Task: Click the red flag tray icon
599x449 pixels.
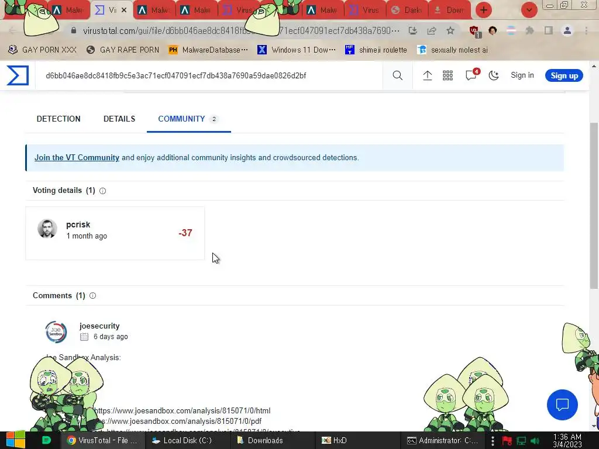Action: tap(507, 441)
